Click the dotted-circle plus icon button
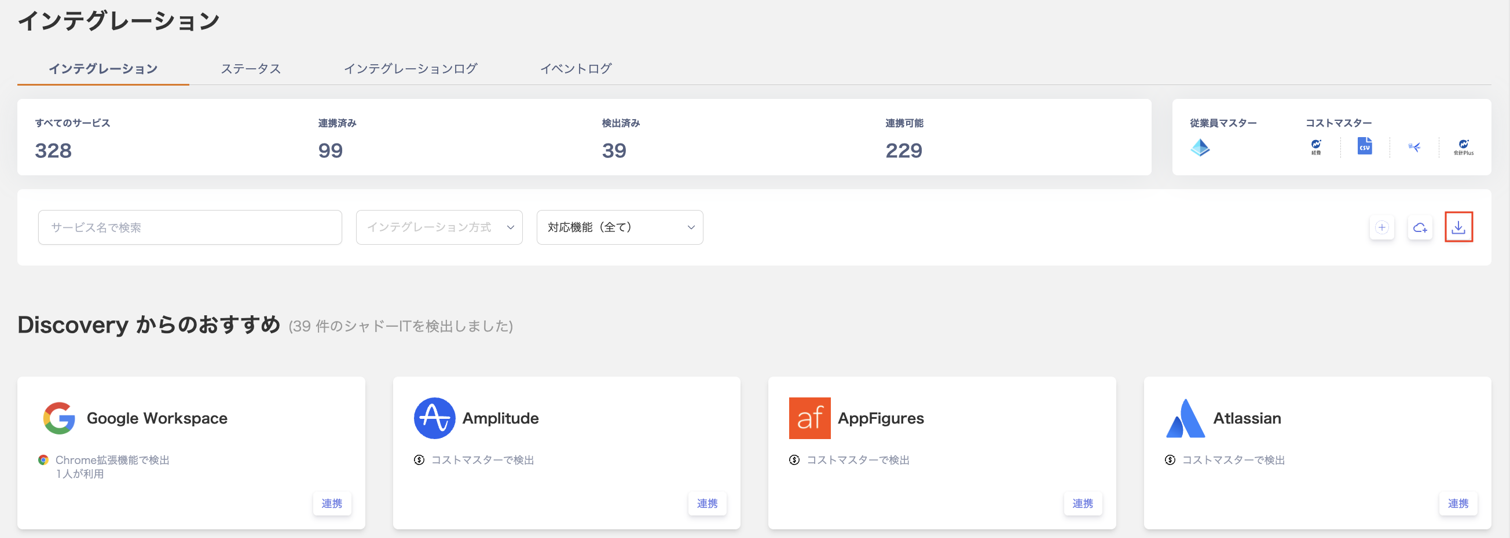 (x=1381, y=227)
